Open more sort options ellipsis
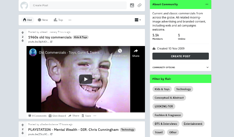 pos(70,20)
